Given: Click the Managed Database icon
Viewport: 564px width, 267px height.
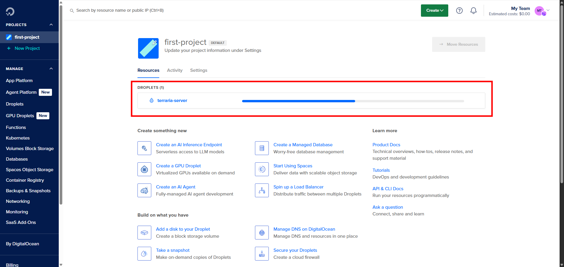Looking at the screenshot, I should click(262, 148).
